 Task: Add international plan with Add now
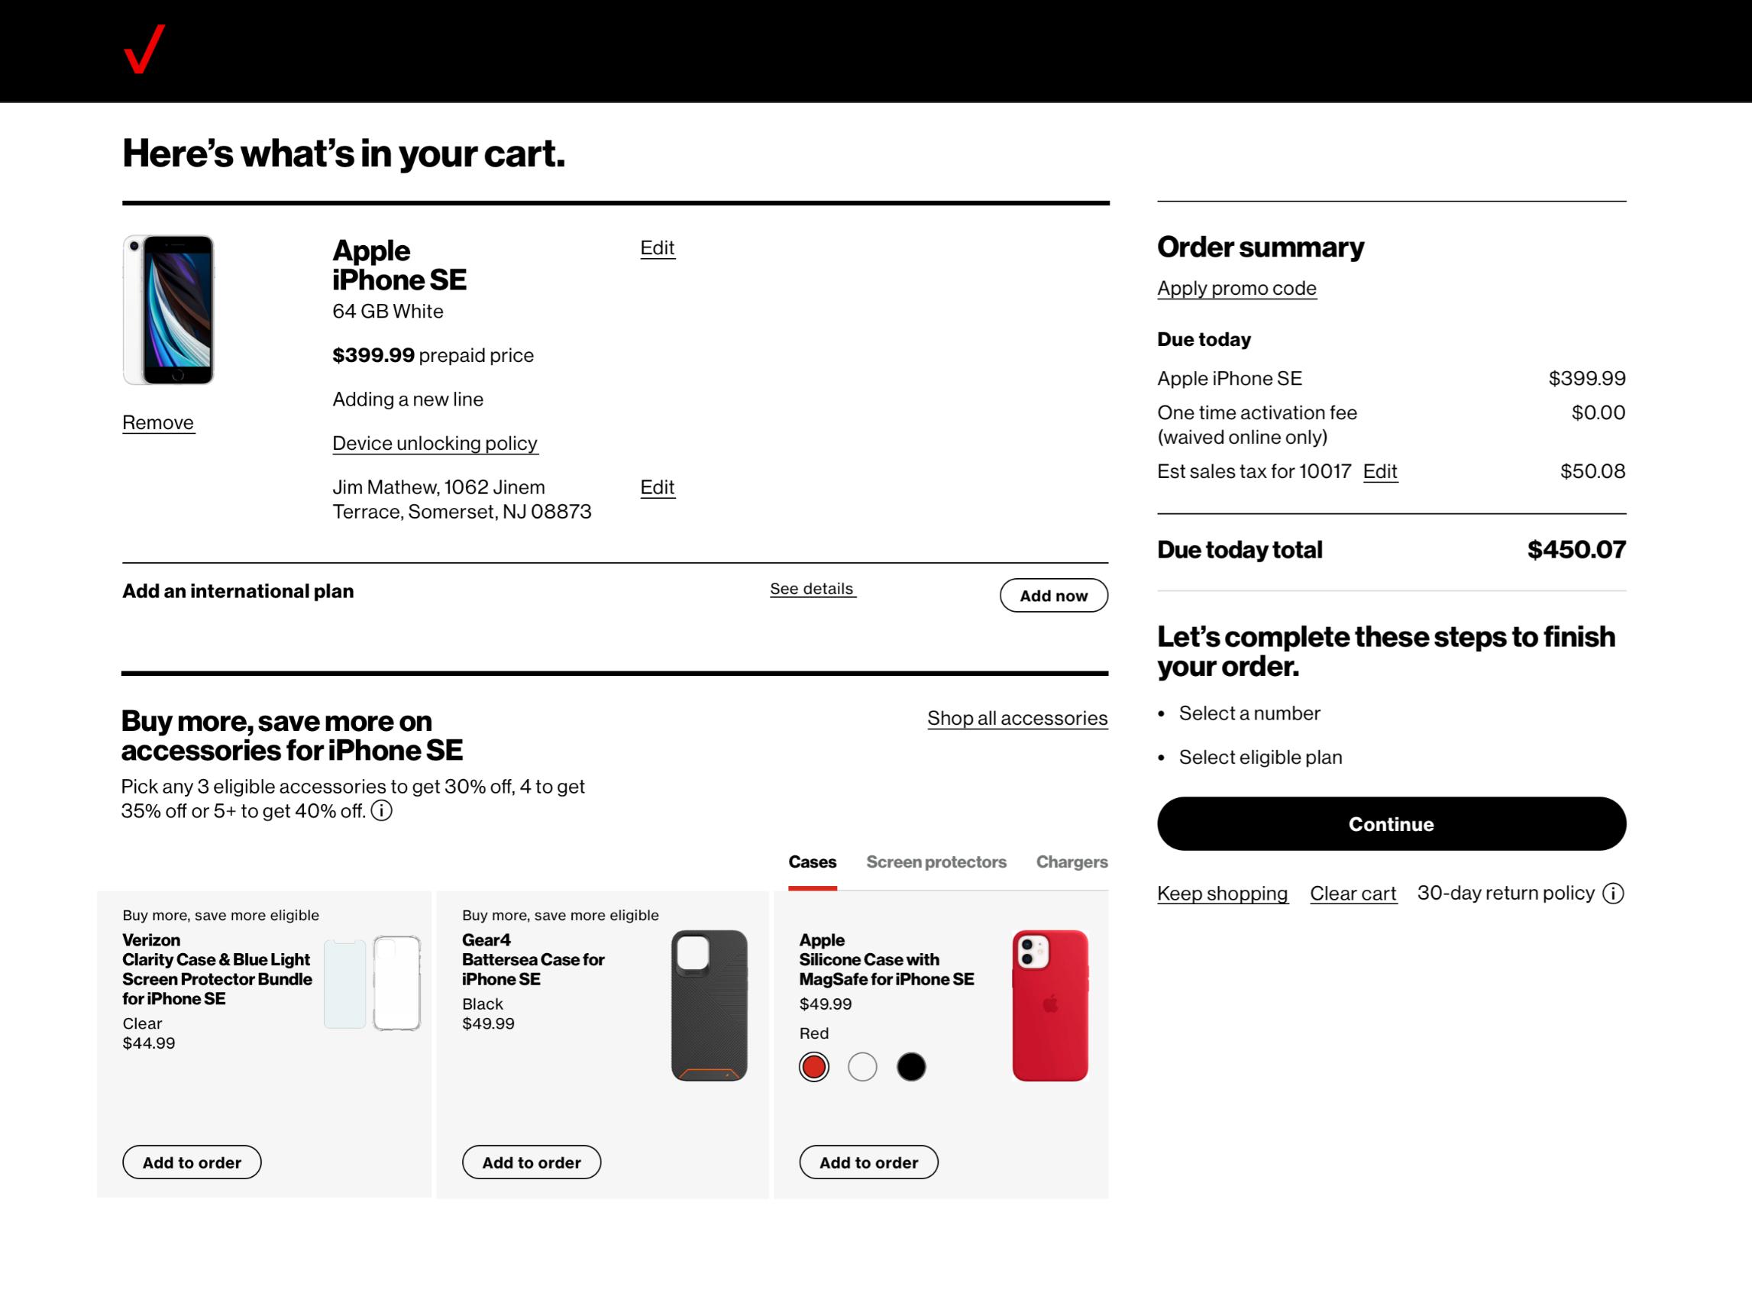click(x=1053, y=595)
